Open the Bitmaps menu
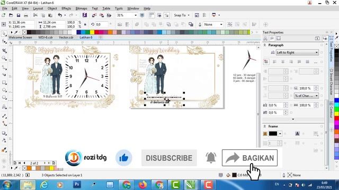Viewport: 339px width, 190px height. click(x=81, y=8)
